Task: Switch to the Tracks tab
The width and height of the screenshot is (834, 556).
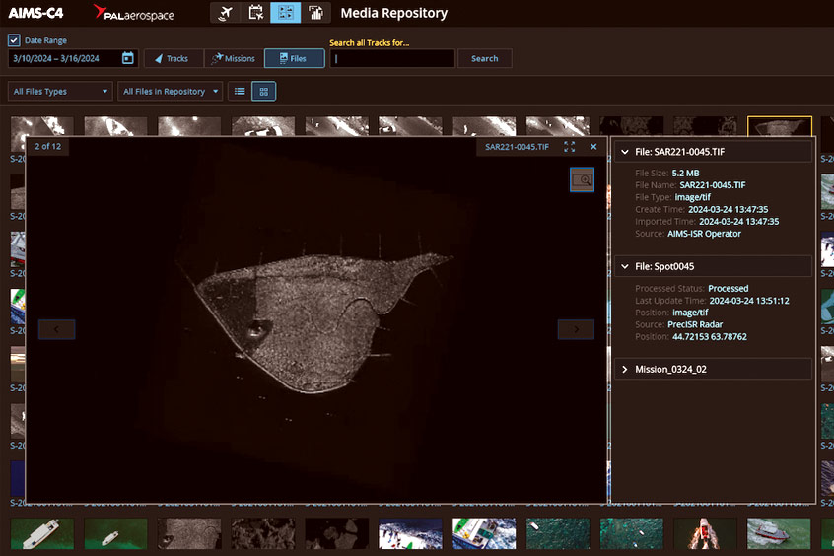Action: (x=172, y=59)
